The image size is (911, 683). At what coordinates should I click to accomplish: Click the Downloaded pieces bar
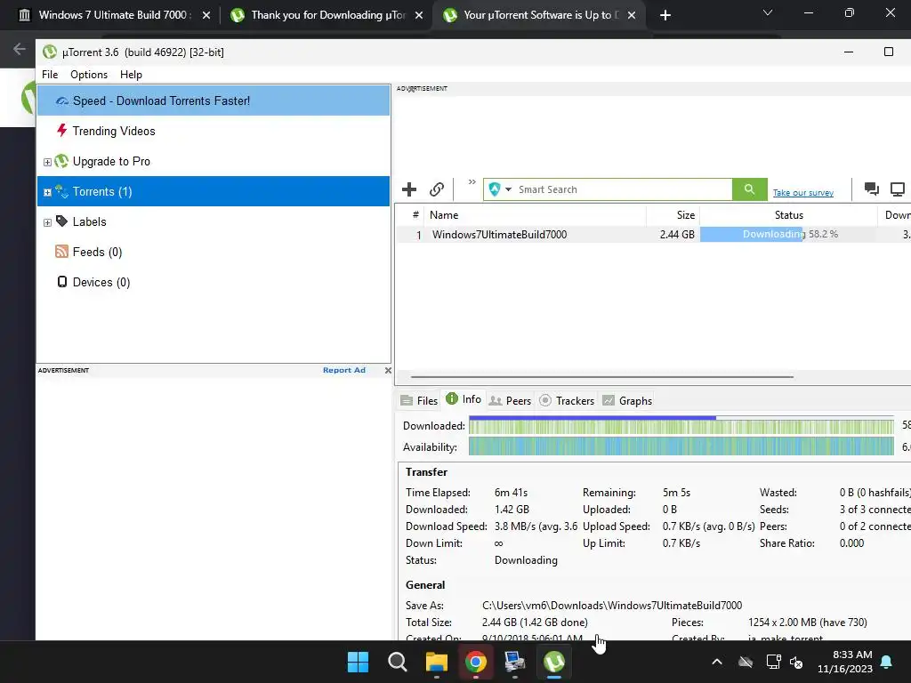point(681,426)
